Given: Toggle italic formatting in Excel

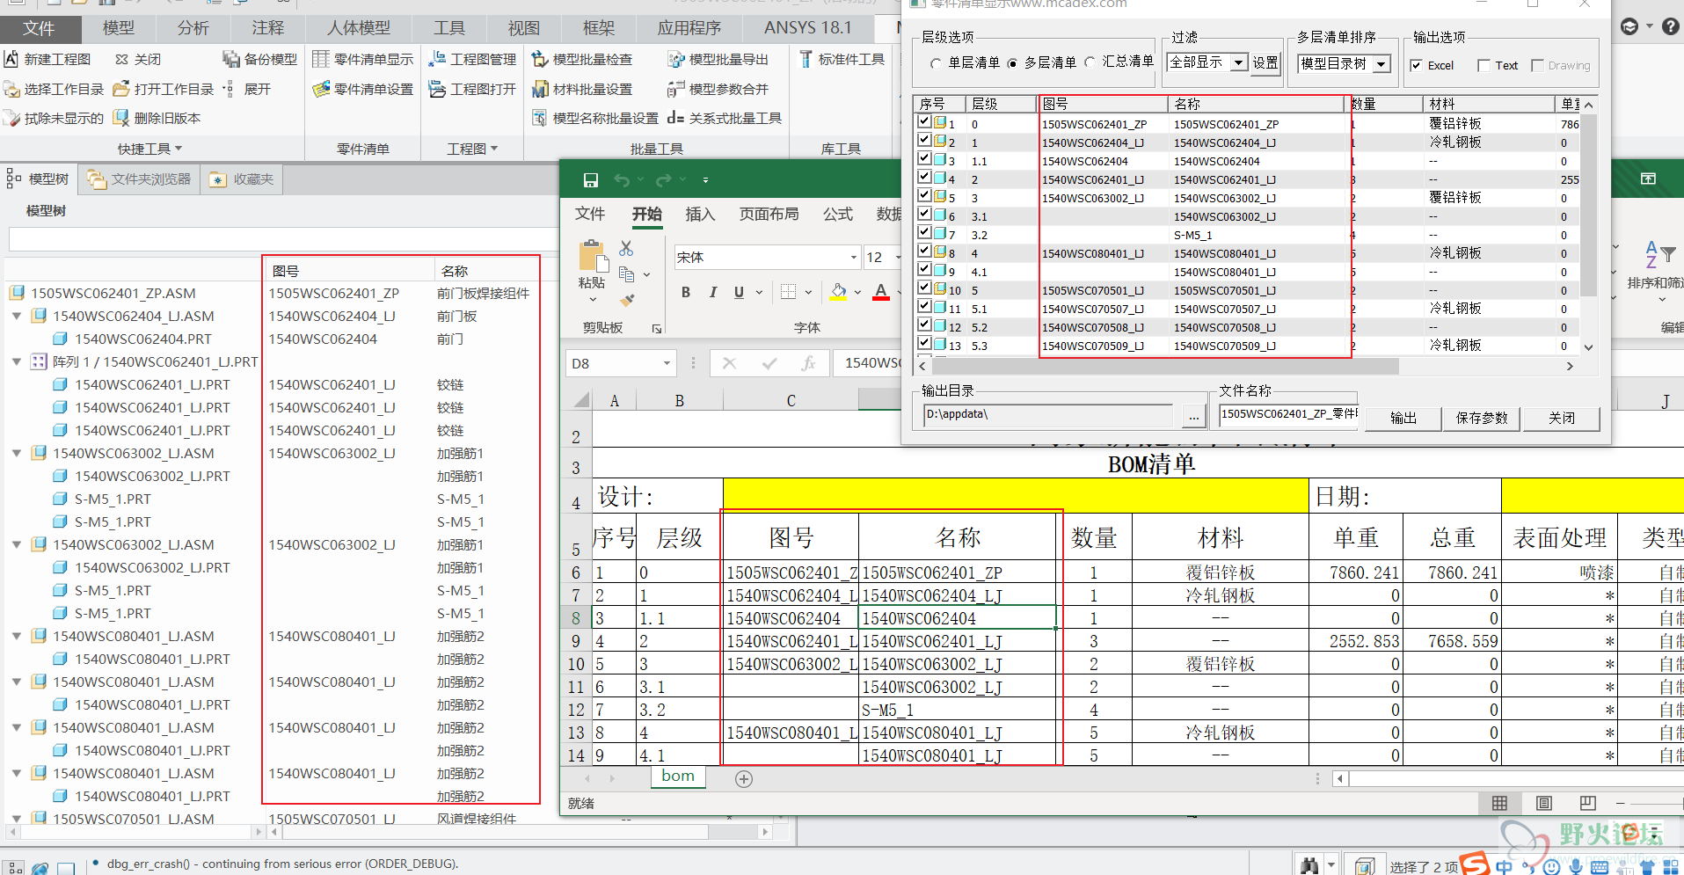Looking at the screenshot, I should 712,292.
